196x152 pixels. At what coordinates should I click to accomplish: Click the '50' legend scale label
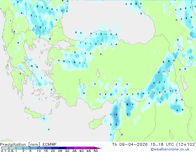tap(96, 151)
